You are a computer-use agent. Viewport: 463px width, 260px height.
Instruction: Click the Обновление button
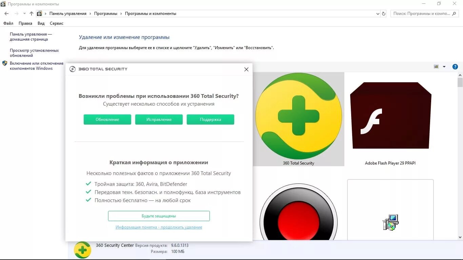[107, 120]
